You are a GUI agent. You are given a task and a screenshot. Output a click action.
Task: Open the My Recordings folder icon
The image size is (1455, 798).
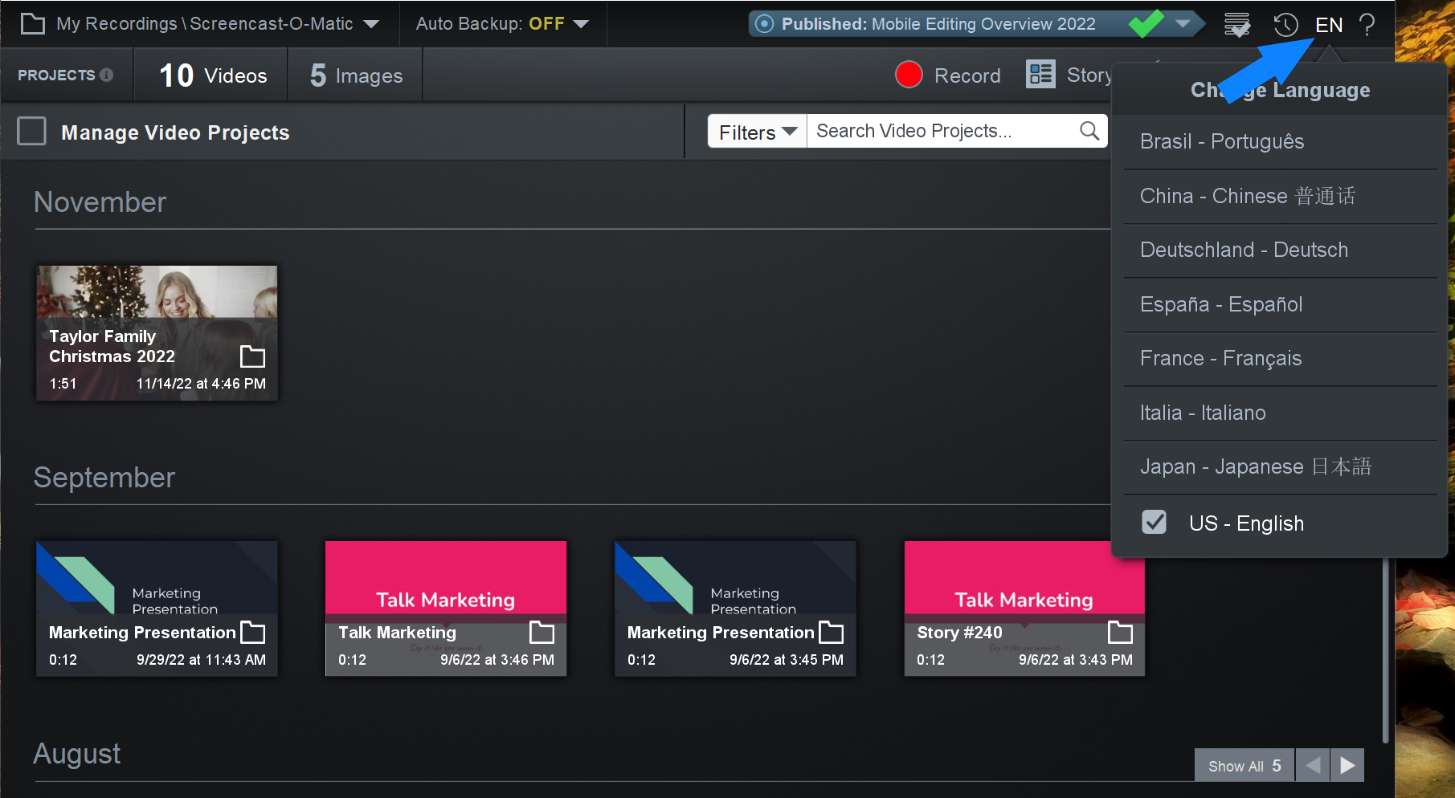(x=32, y=24)
